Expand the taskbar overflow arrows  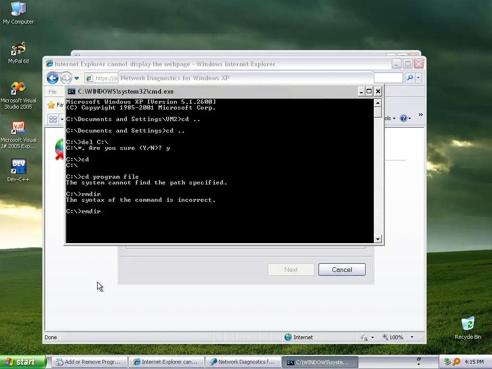(418, 361)
